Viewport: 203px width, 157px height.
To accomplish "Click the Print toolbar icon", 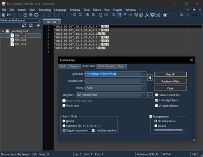I will 36,15.
